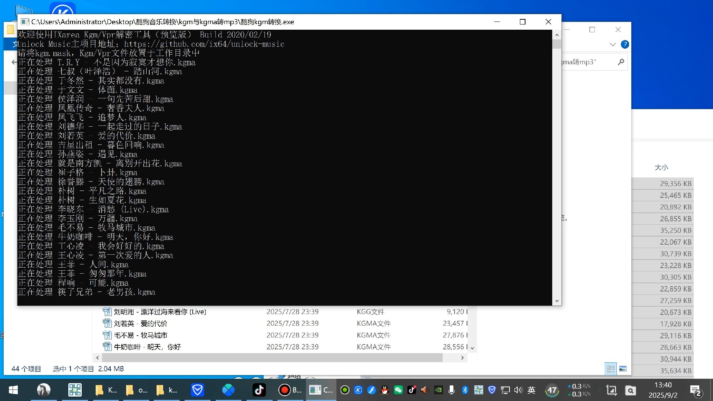The image size is (713, 401).
Task: Open the green grid app in taskbar
Action: [x=75, y=390]
